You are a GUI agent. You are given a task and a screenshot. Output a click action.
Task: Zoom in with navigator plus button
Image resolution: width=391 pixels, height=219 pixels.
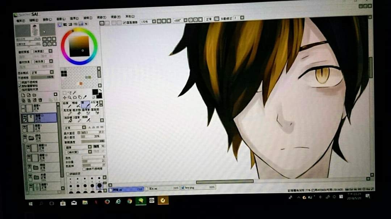[49, 39]
